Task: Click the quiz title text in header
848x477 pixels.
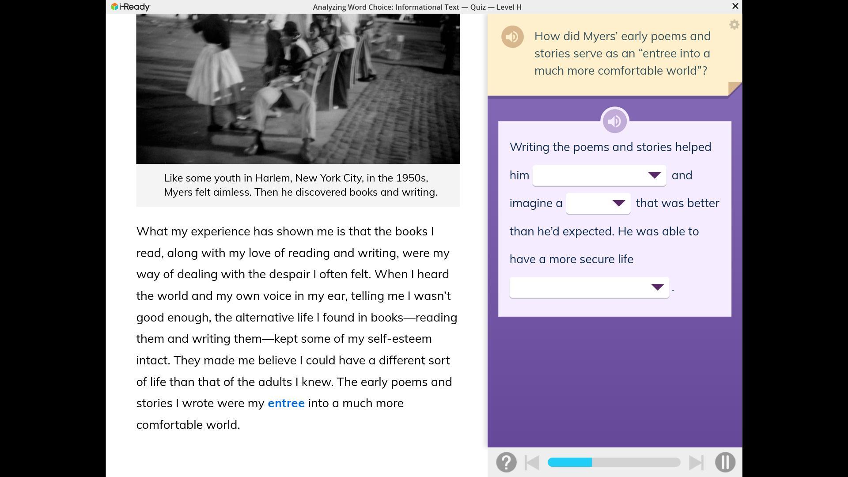Action: pos(416,7)
